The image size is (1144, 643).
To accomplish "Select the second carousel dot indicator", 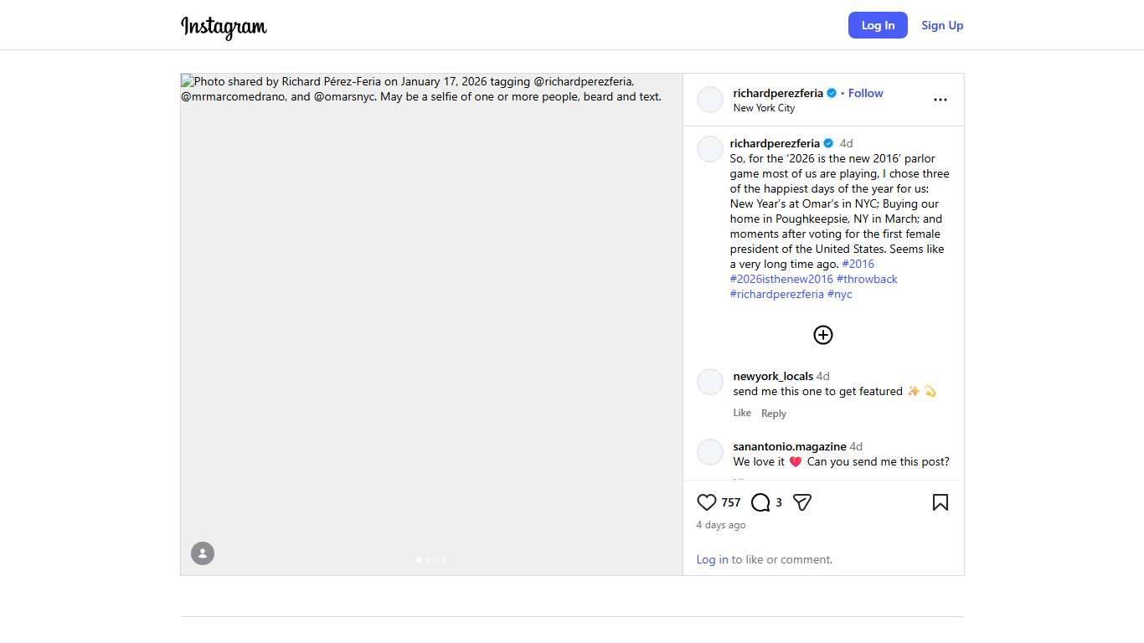I will (427, 559).
